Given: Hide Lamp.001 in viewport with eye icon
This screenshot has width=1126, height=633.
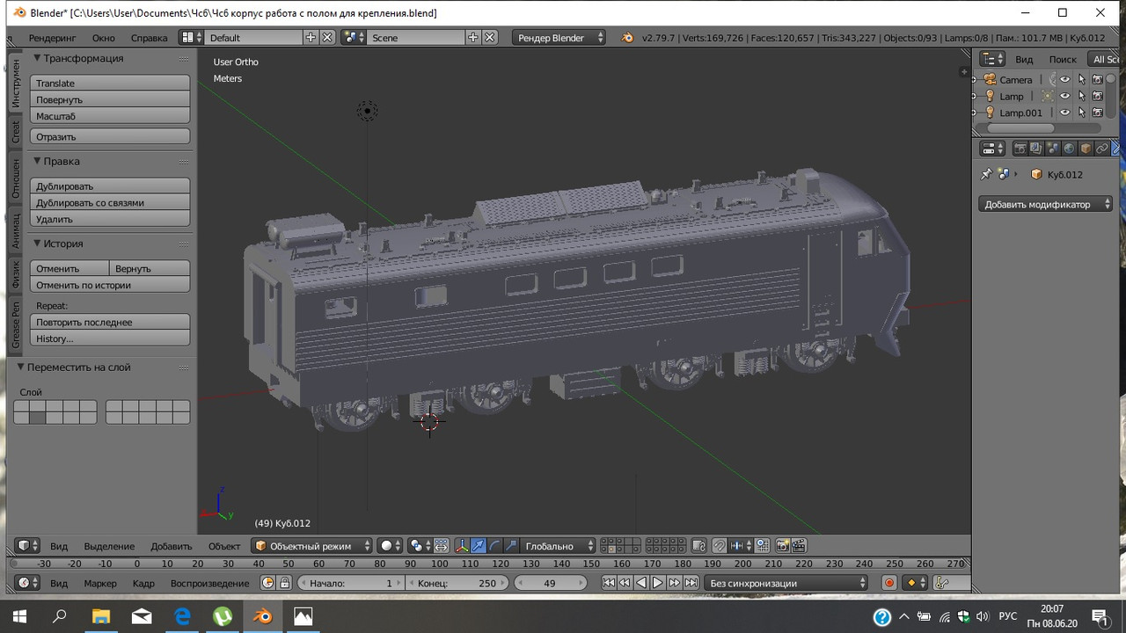Looking at the screenshot, I should 1064,113.
